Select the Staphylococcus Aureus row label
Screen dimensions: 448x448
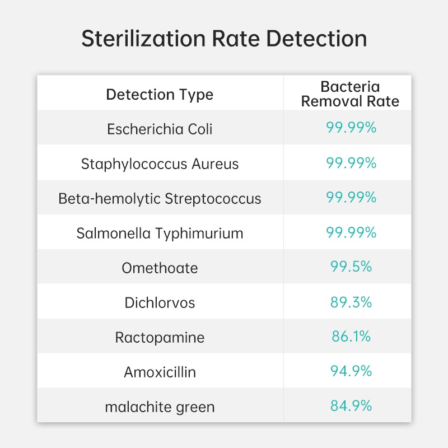pos(160,164)
